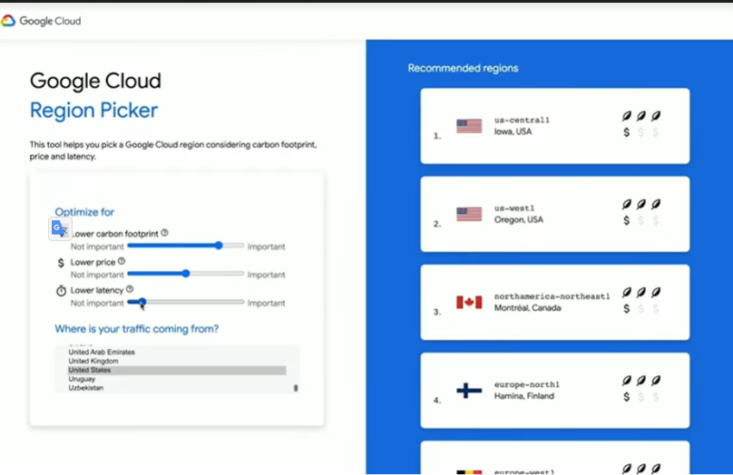Screen dimensions: 733x475
Task: Click the Google Cloud header text
Action: pos(50,21)
